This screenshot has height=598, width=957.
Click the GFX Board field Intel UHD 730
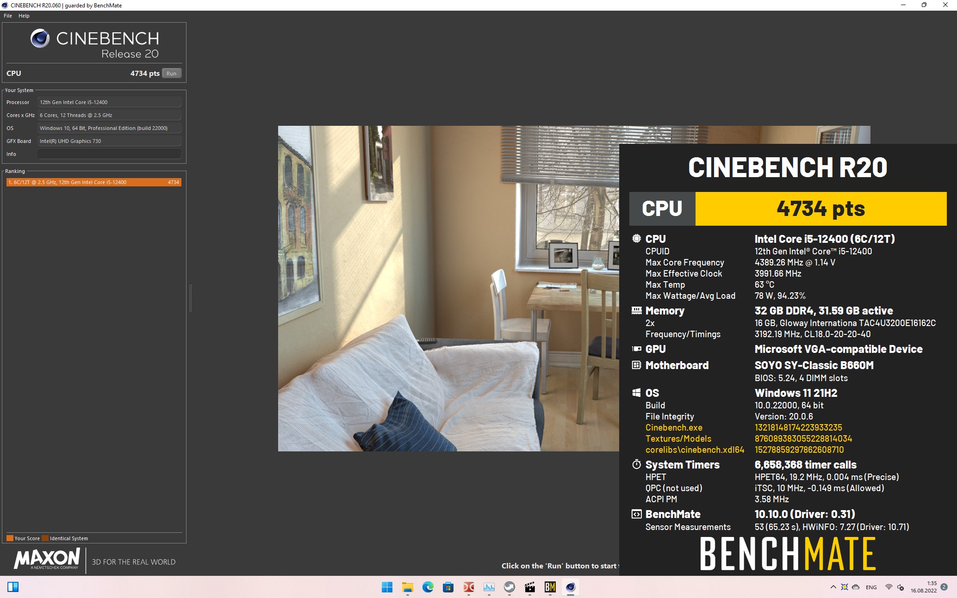109,141
